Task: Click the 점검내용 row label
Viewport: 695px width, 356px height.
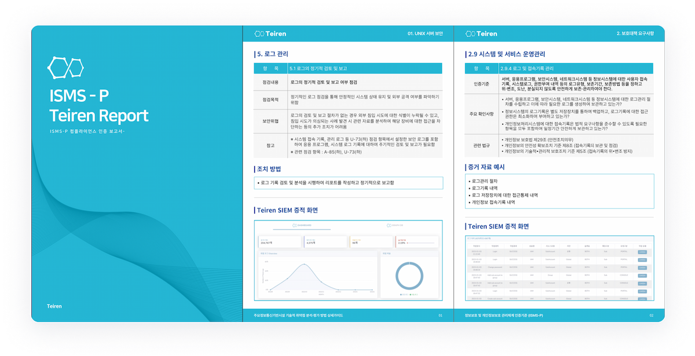Action: click(x=270, y=82)
